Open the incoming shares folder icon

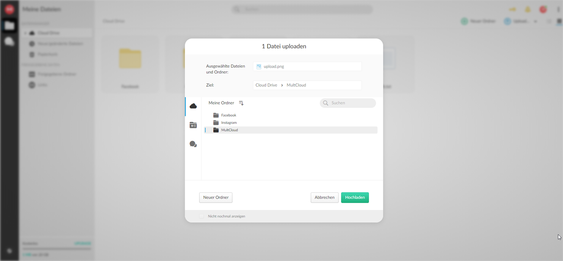click(x=193, y=125)
